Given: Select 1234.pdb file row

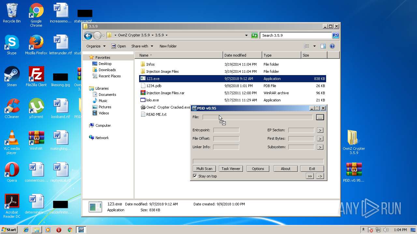Looking at the screenshot, I should 233,86.
